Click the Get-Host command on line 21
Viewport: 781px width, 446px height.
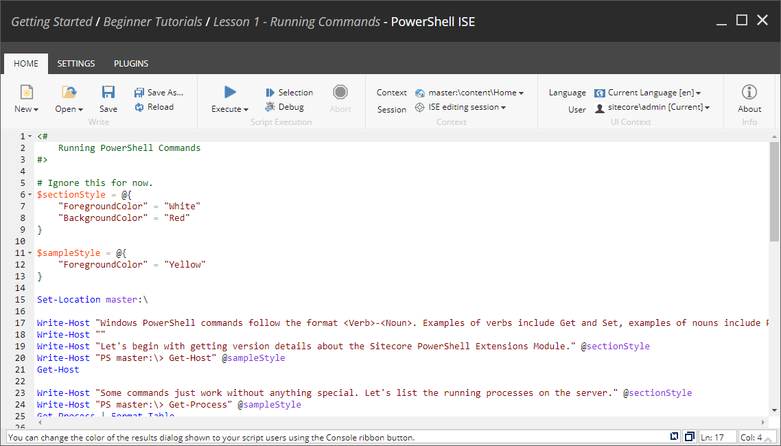[58, 369]
